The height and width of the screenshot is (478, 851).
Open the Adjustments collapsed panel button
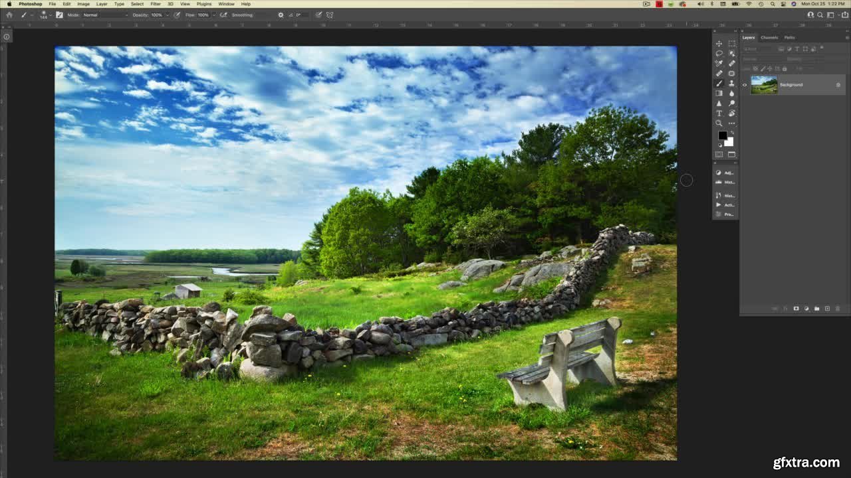725,173
